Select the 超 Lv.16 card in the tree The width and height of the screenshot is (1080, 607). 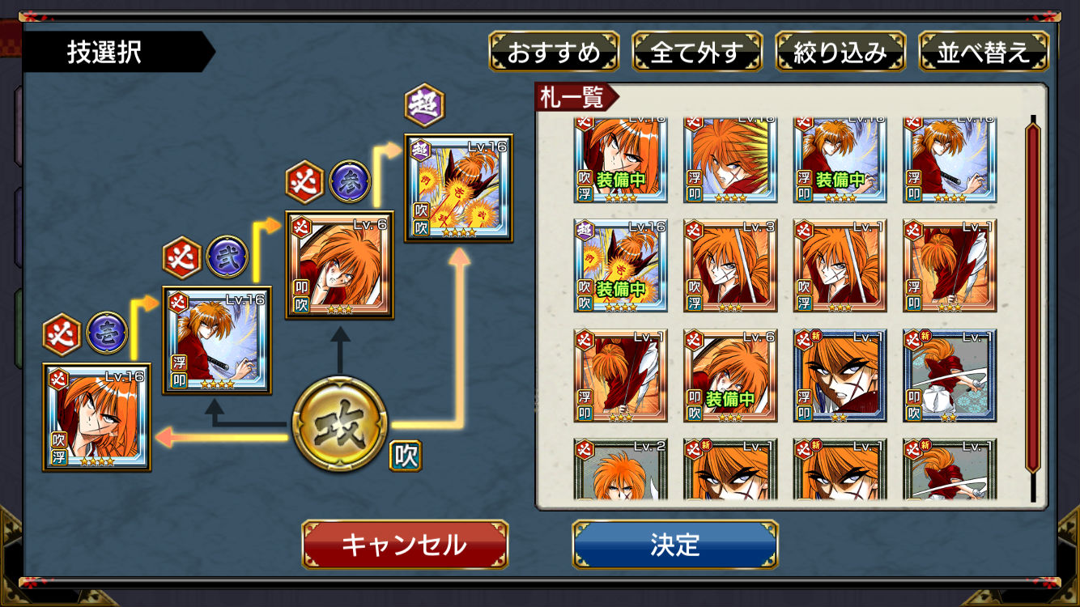point(459,189)
